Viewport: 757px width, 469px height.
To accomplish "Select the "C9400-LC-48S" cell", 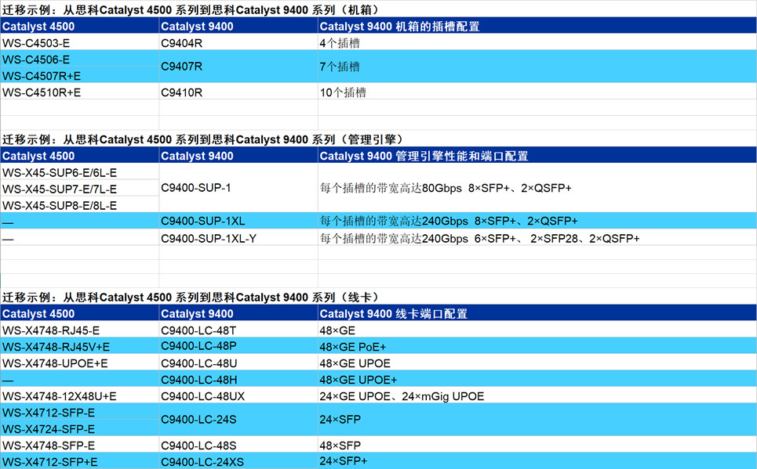I will [238, 445].
